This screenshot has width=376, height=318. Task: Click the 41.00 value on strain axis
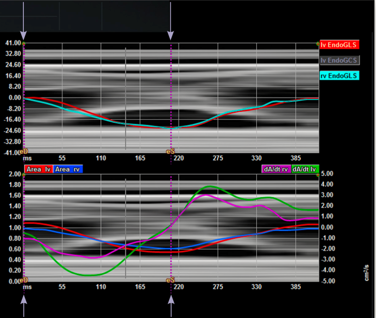click(13, 43)
